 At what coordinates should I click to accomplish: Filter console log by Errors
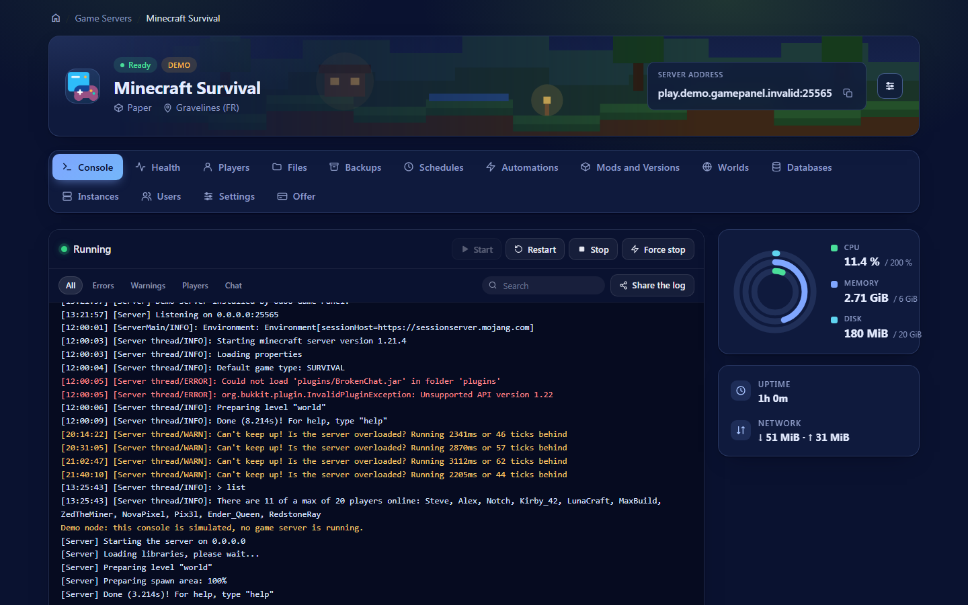(x=103, y=286)
